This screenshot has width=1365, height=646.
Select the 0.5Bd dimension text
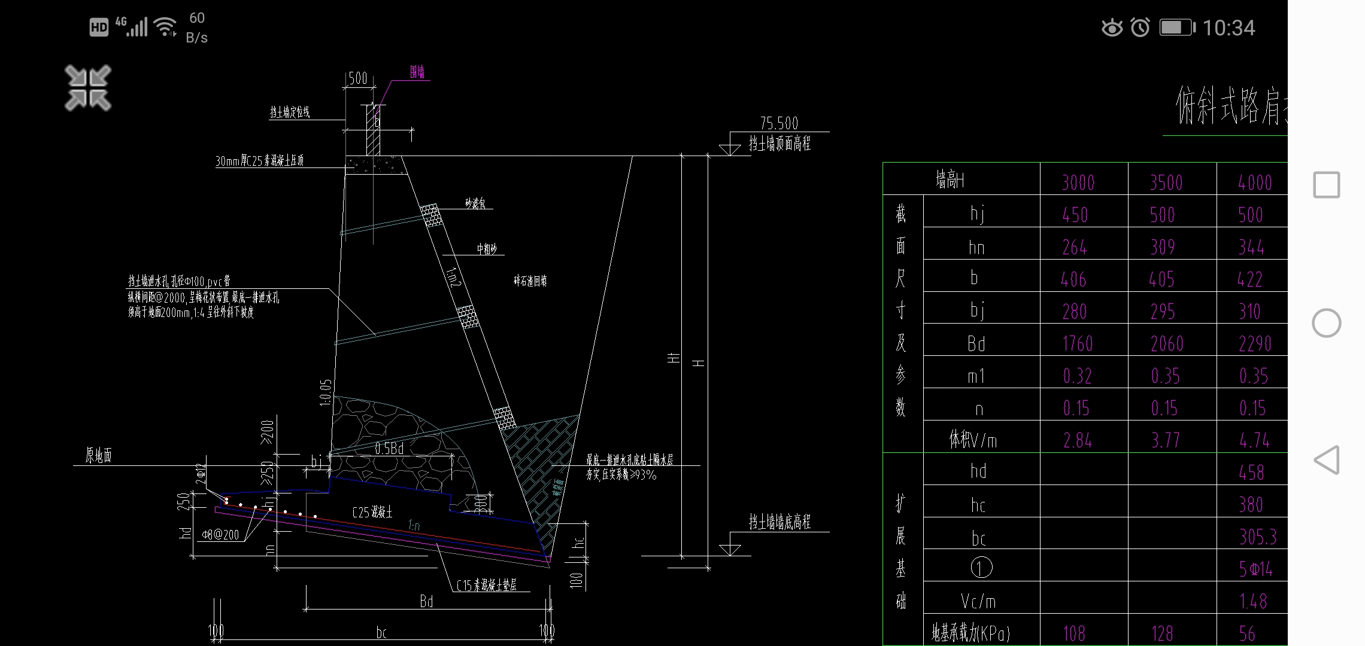coord(389,447)
